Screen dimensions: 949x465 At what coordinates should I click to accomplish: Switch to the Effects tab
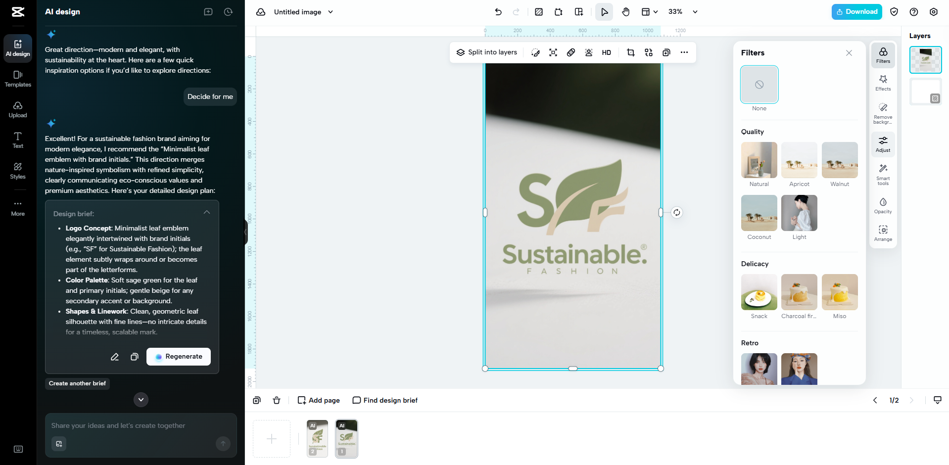883,83
